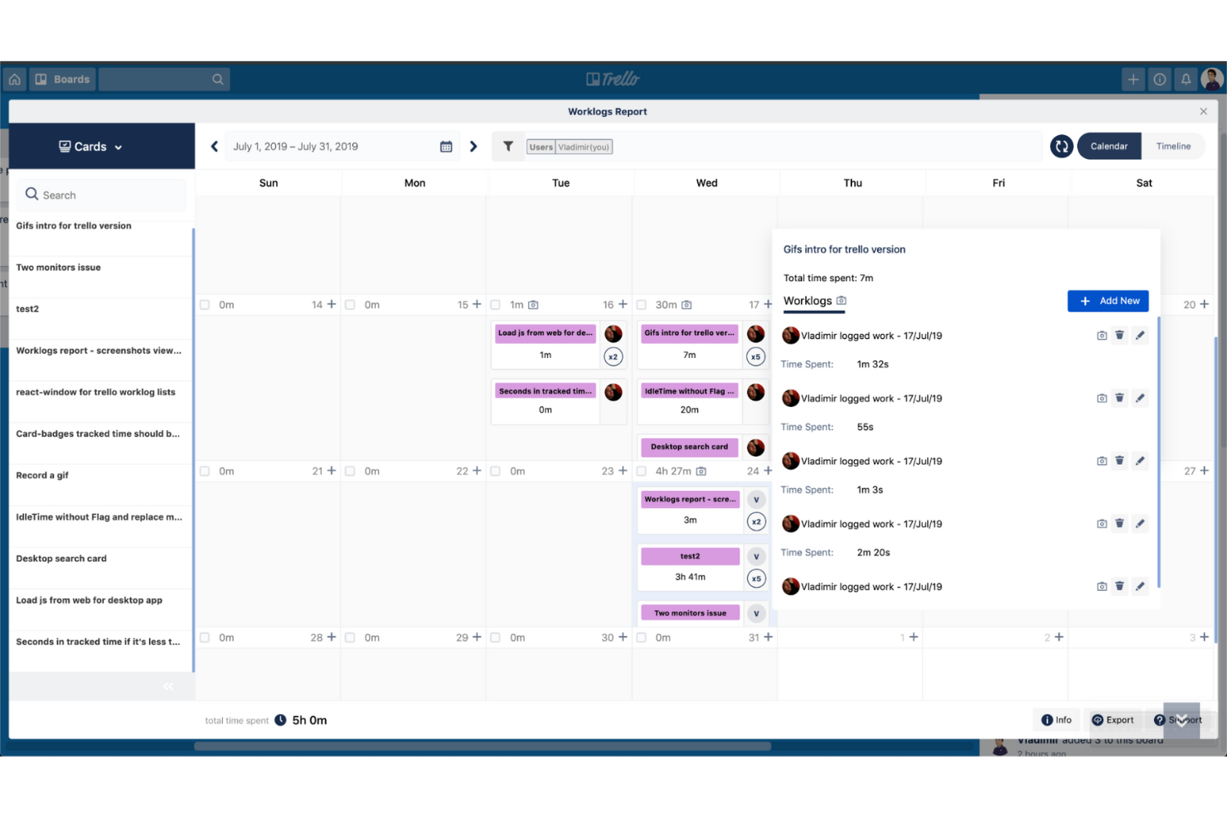Close the Worklogs Report dialog
This screenshot has width=1227, height=818.
point(1204,111)
